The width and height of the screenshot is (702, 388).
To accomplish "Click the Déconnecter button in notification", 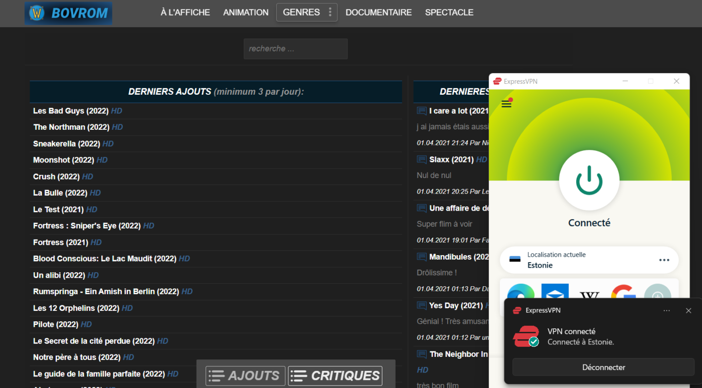I will pos(604,367).
